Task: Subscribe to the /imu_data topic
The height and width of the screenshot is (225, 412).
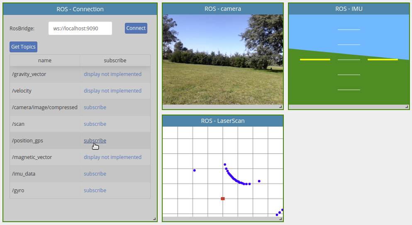Action: [95, 174]
